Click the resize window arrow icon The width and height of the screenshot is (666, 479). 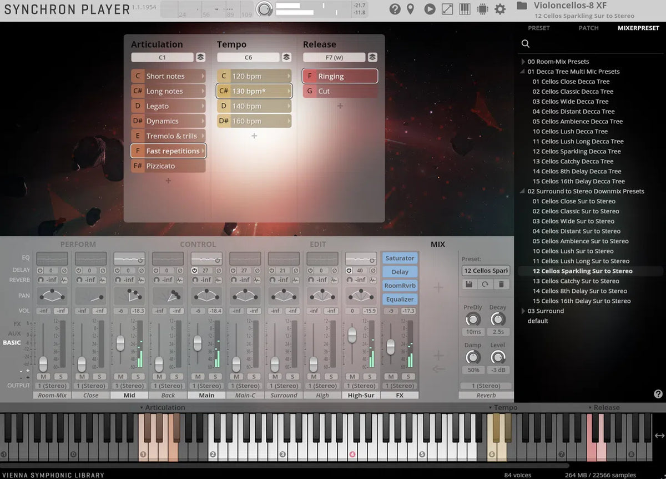tap(447, 9)
